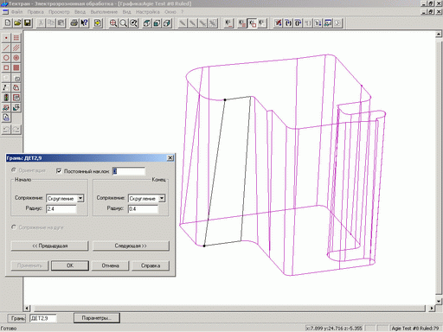The height and width of the screenshot is (332, 443).
Task: Click the horizontal scrollbar track
Action: (229, 308)
